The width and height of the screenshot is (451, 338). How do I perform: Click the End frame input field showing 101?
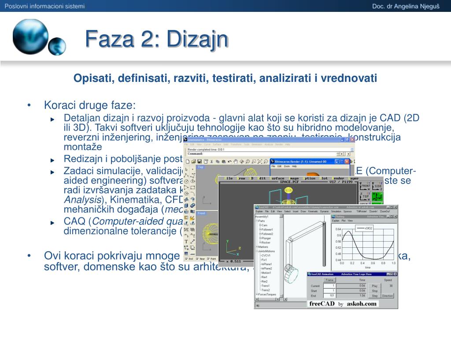(x=329, y=295)
